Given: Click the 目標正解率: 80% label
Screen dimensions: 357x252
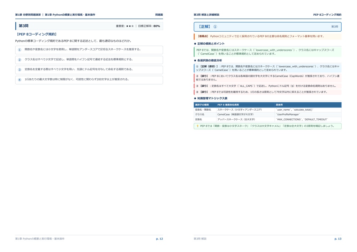Looking at the screenshot, I should [149, 26].
